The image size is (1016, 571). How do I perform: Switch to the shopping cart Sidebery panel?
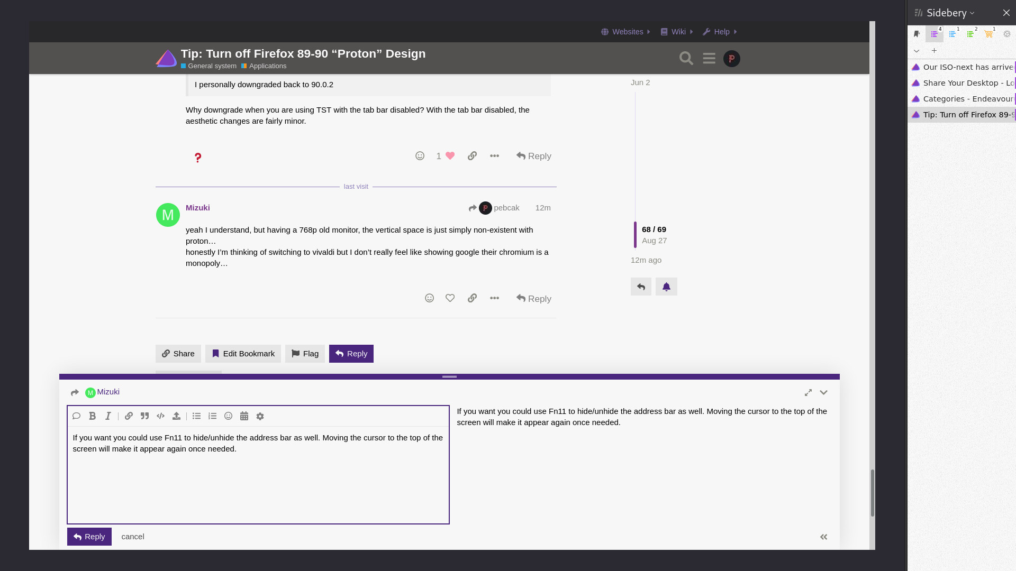[x=988, y=34]
